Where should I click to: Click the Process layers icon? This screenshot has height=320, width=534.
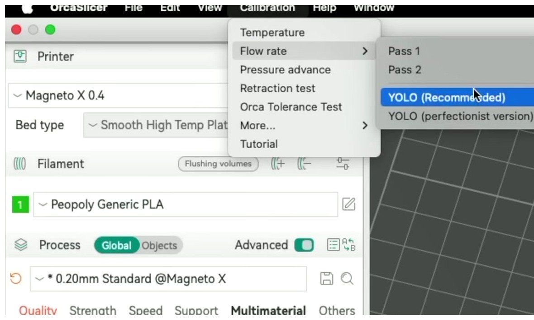[21, 245]
